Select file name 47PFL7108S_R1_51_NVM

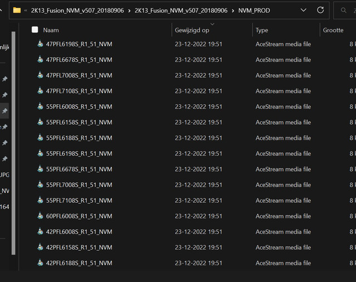click(x=79, y=91)
